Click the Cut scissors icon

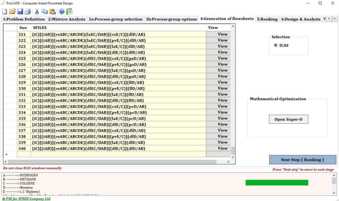coord(37,12)
